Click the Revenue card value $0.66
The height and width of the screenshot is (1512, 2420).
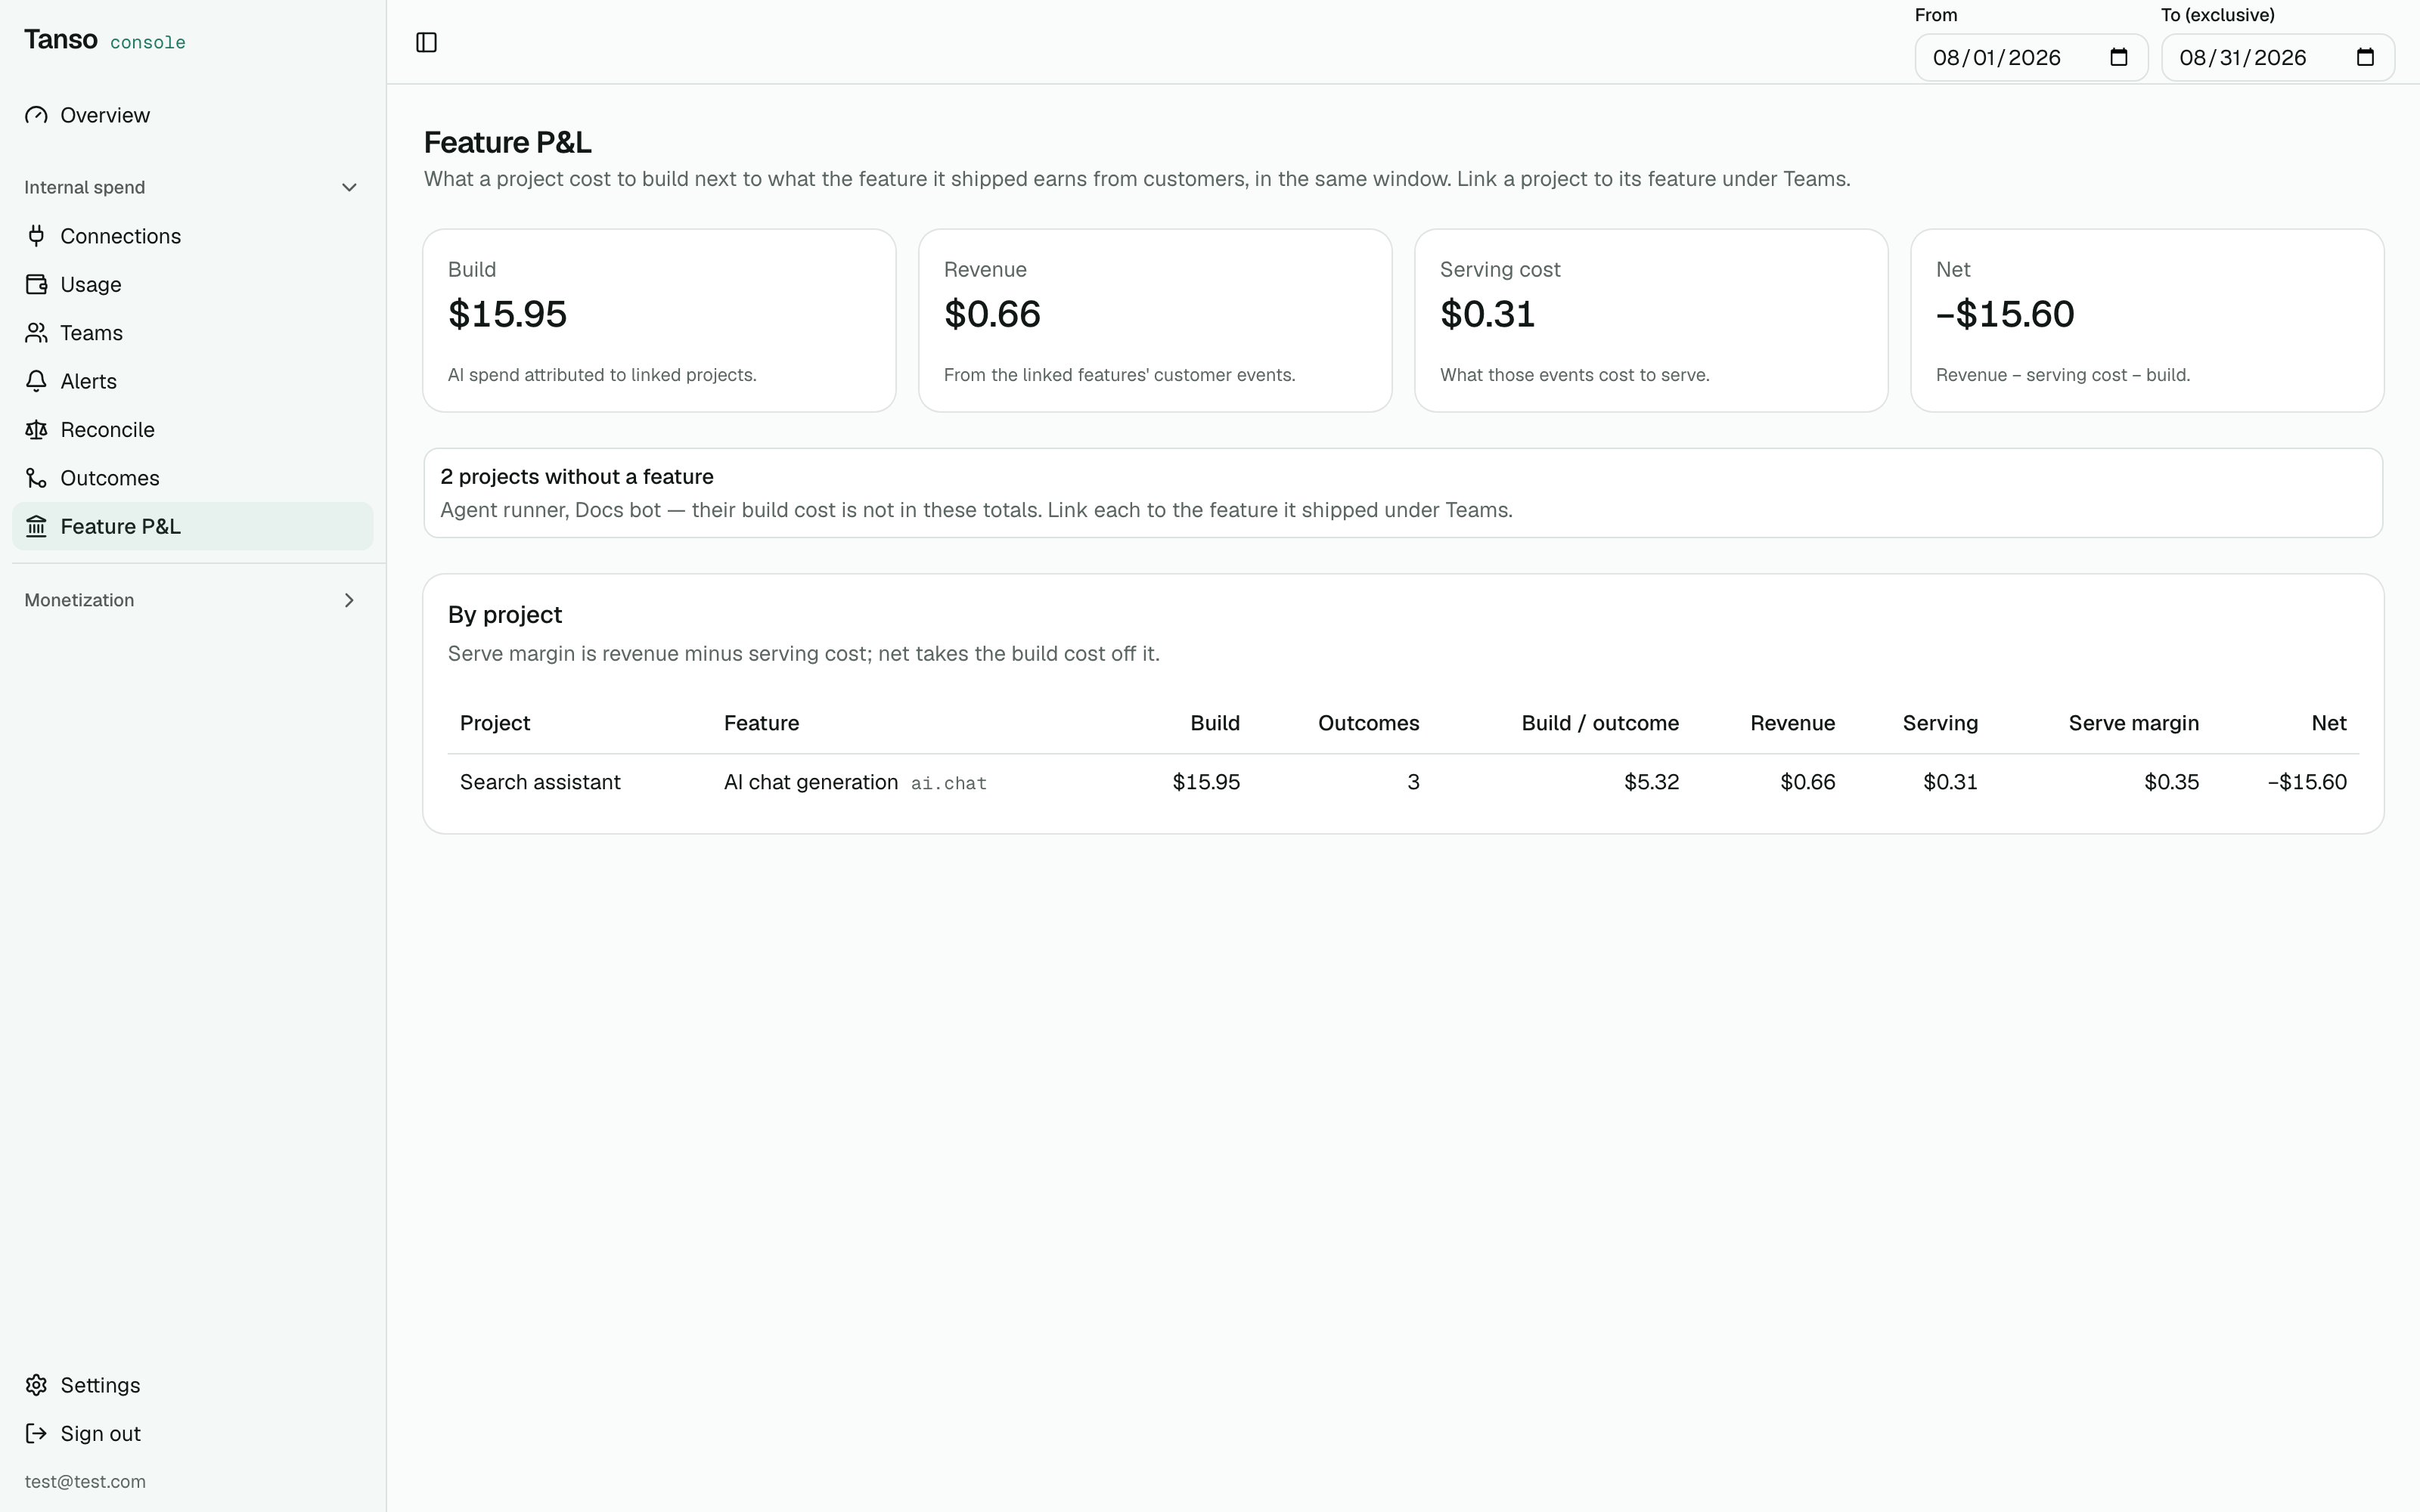click(x=992, y=314)
